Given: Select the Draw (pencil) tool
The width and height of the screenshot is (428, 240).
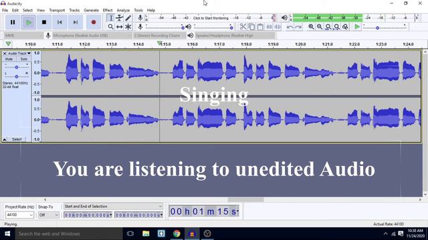Looking at the screenshot, I should [128, 18].
